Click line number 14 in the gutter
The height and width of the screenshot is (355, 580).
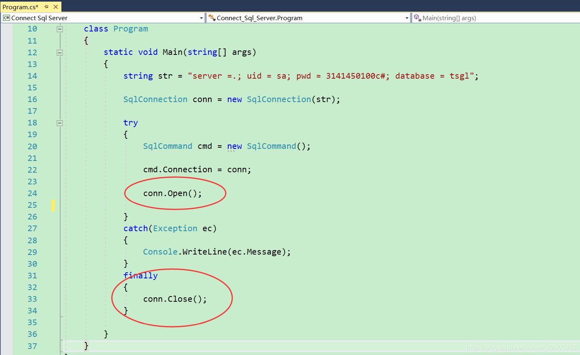point(32,76)
